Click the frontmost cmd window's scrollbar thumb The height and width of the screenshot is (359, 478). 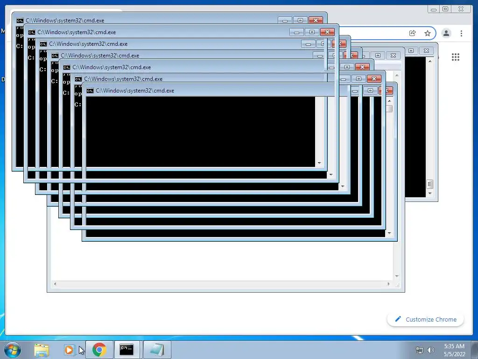(x=389, y=108)
